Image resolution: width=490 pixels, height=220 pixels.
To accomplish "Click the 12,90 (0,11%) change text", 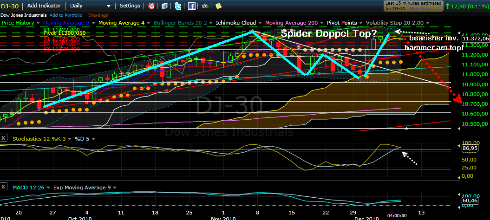I will pos(470,6).
